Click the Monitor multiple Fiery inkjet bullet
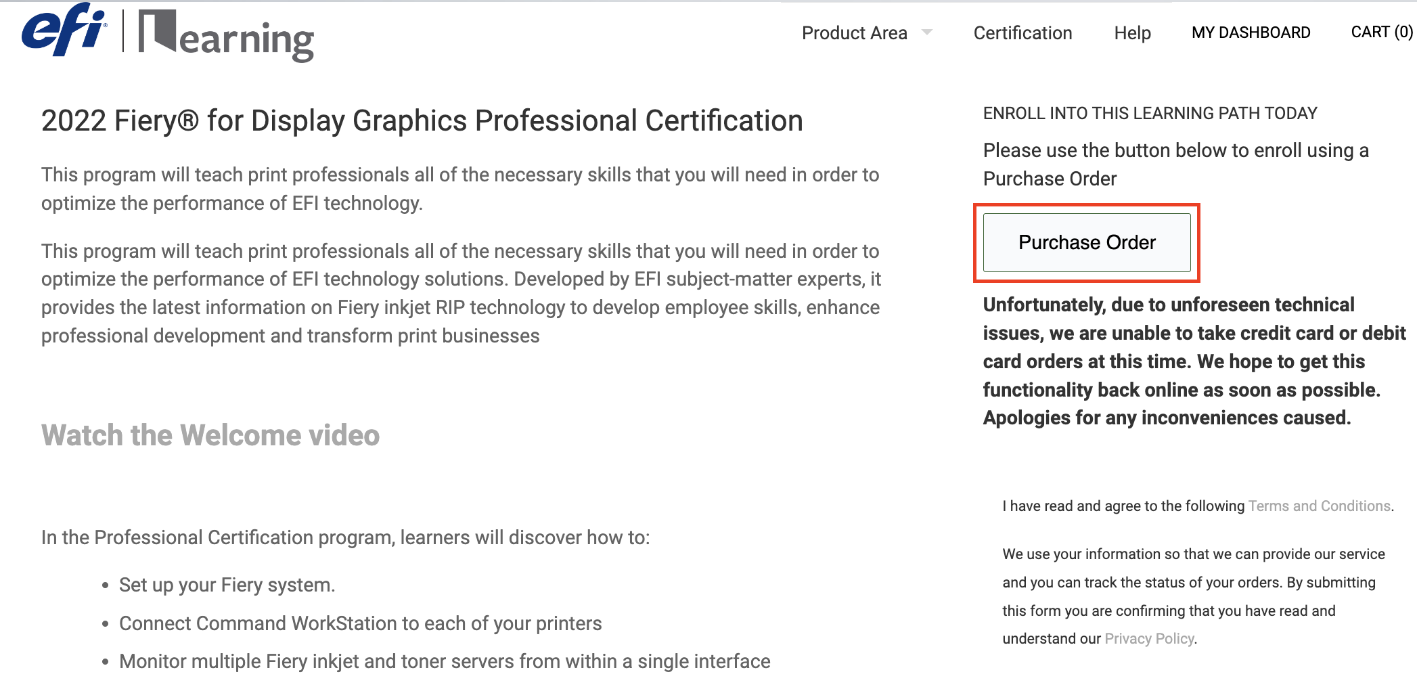 coord(445,661)
